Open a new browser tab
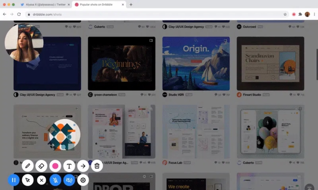318x190 pixels. [x=131, y=5]
